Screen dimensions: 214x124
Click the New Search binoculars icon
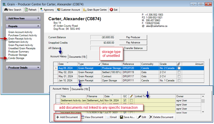6,10
